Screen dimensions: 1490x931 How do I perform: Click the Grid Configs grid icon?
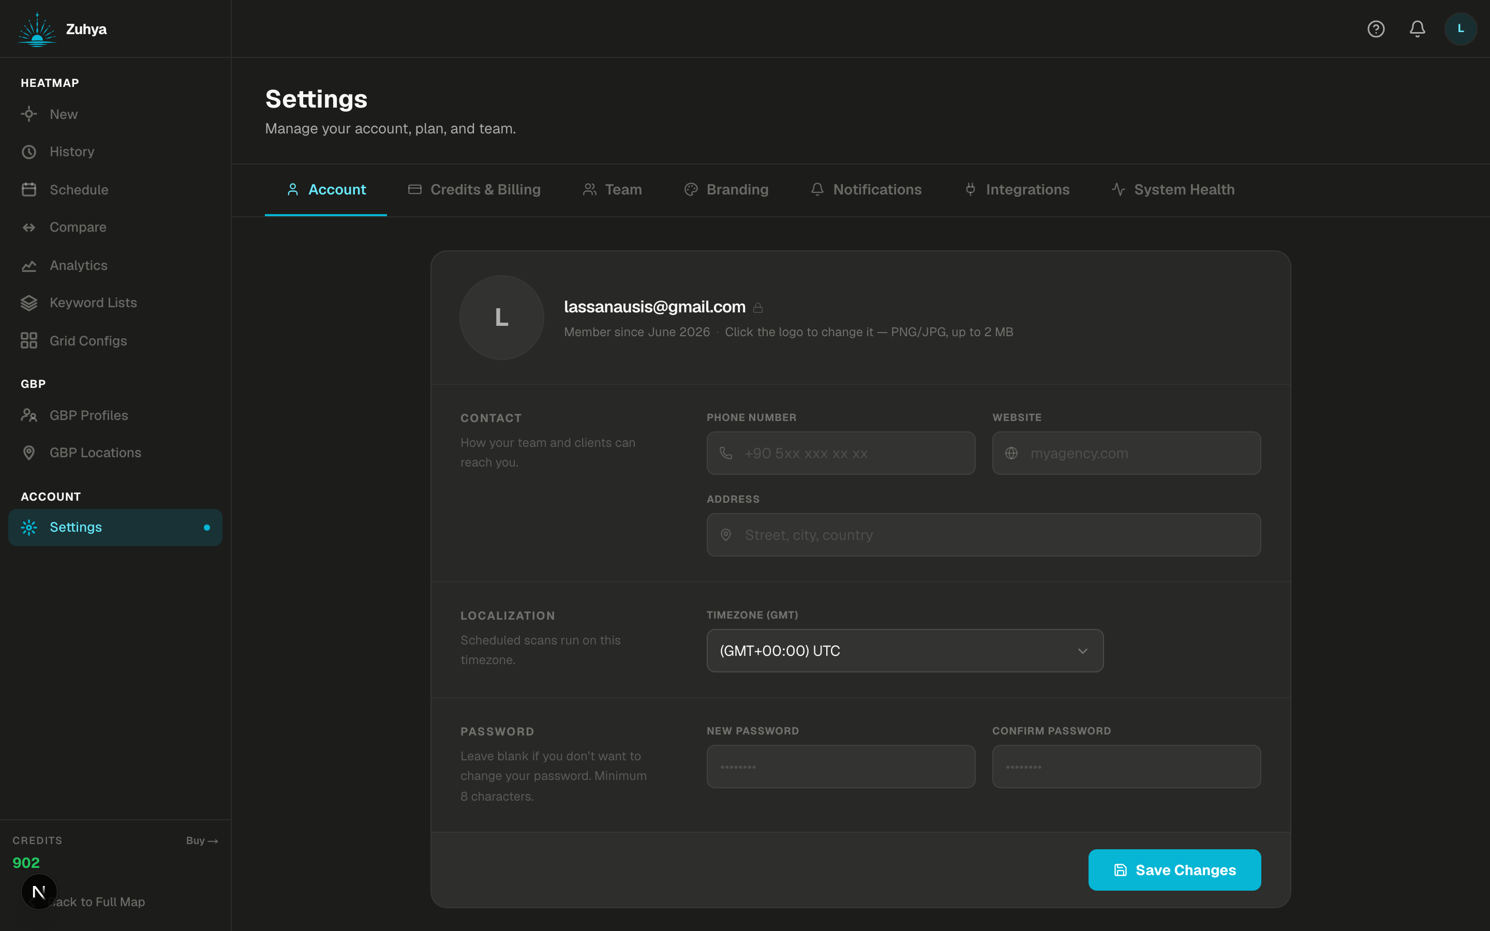29,340
